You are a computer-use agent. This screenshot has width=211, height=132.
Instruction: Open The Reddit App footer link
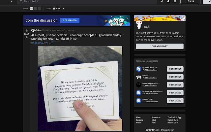(x=174, y=117)
